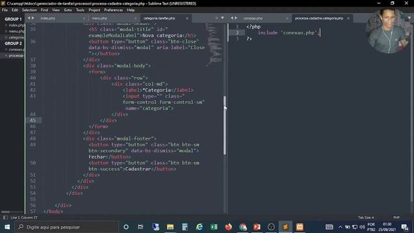Open the Edit menu
This screenshot has height=233, width=414.
click(x=15, y=10)
